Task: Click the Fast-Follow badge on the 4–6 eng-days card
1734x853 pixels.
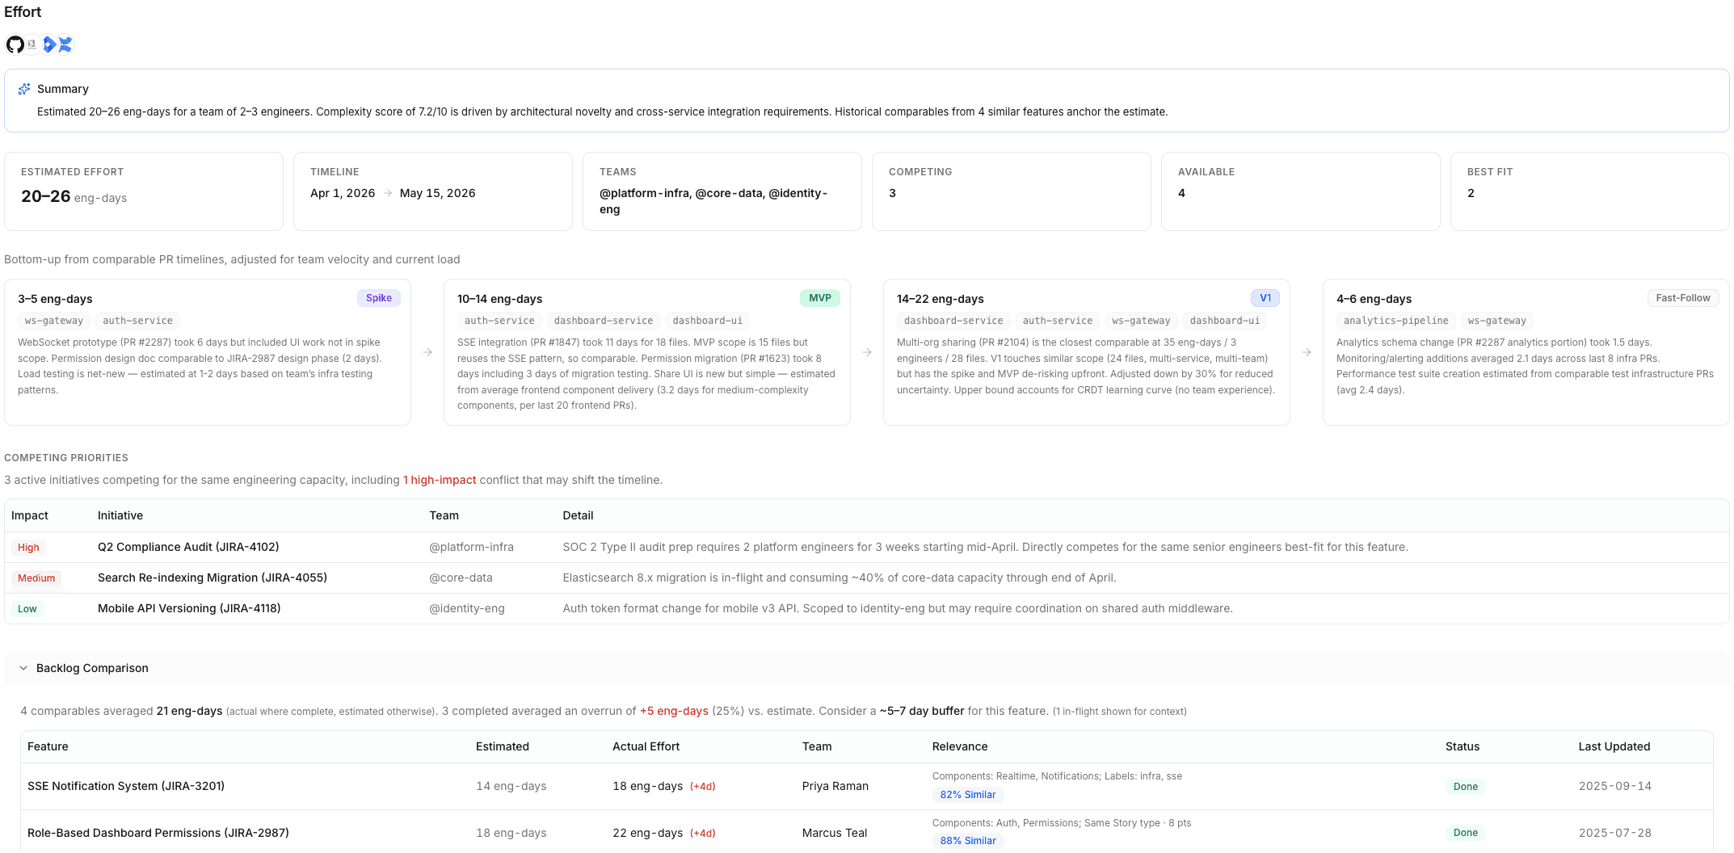Action: point(1683,298)
